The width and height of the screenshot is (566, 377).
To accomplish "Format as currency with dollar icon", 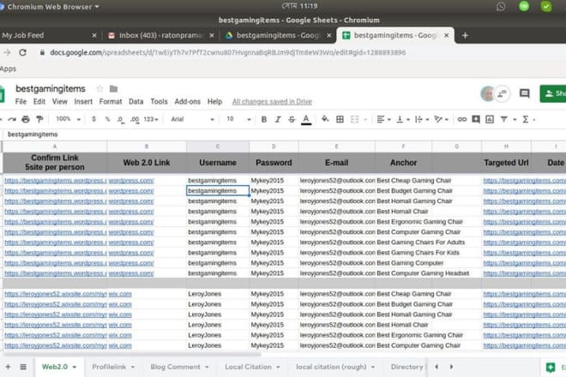I will pos(93,119).
